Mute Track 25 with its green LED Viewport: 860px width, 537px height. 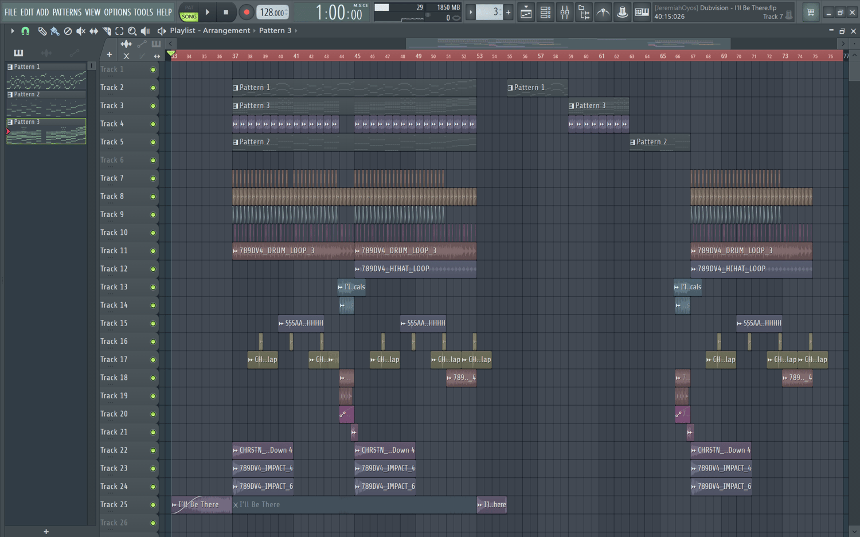pyautogui.click(x=153, y=505)
